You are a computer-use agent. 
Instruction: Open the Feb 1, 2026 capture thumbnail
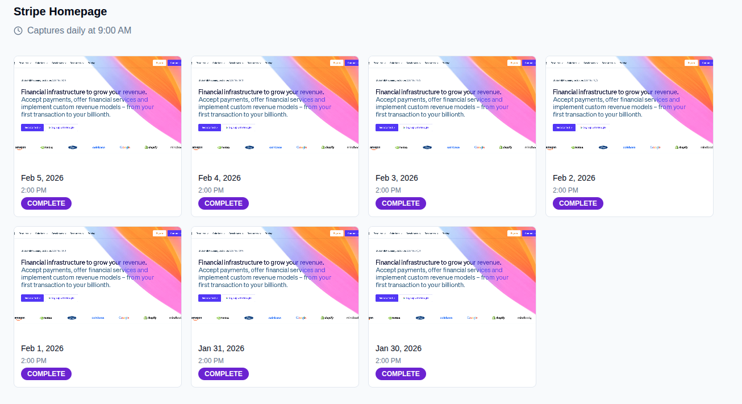[97, 273]
